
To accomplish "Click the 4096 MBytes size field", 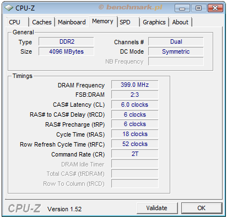I will [66, 51].
